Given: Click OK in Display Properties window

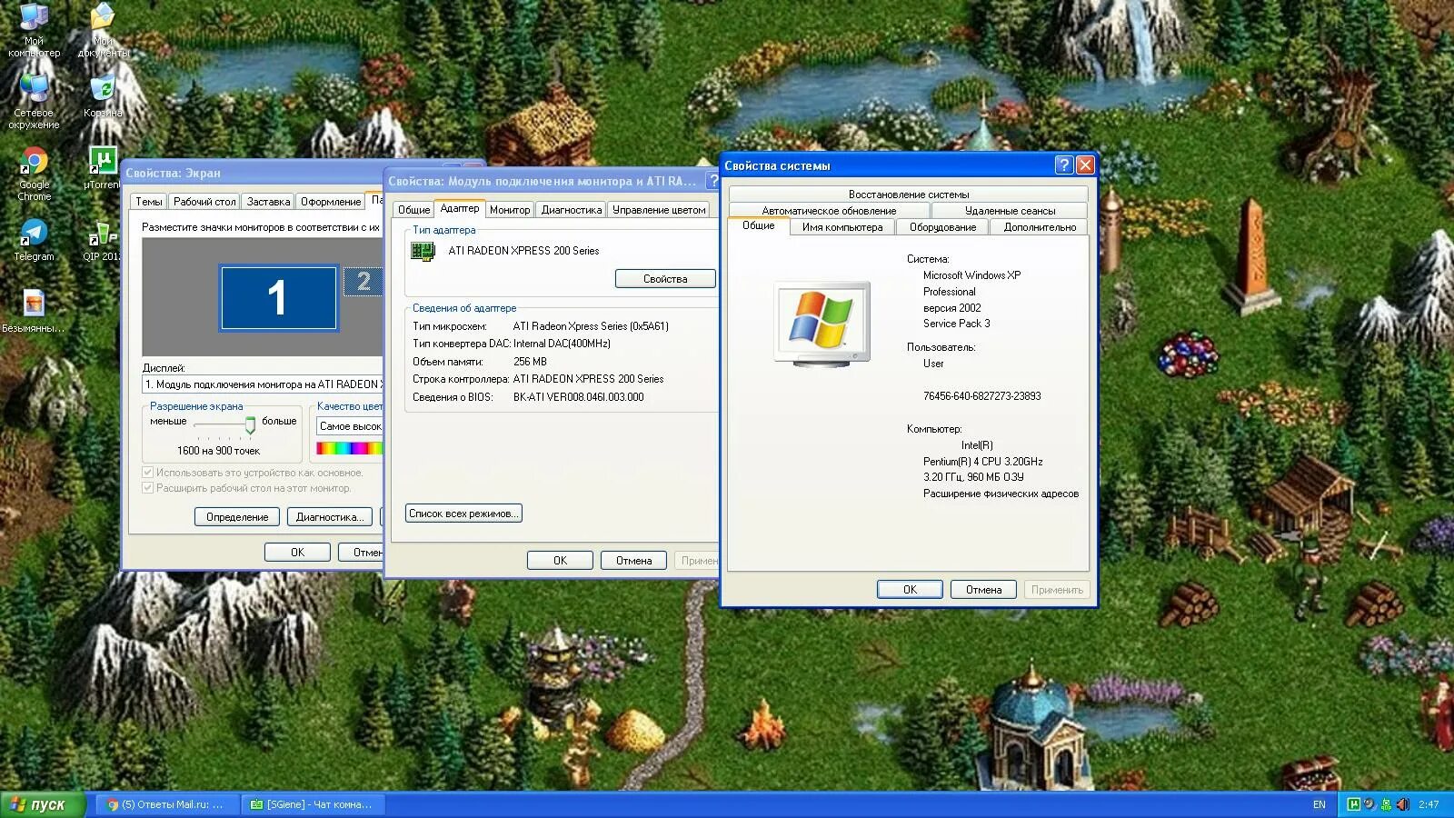Looking at the screenshot, I should pos(297,553).
